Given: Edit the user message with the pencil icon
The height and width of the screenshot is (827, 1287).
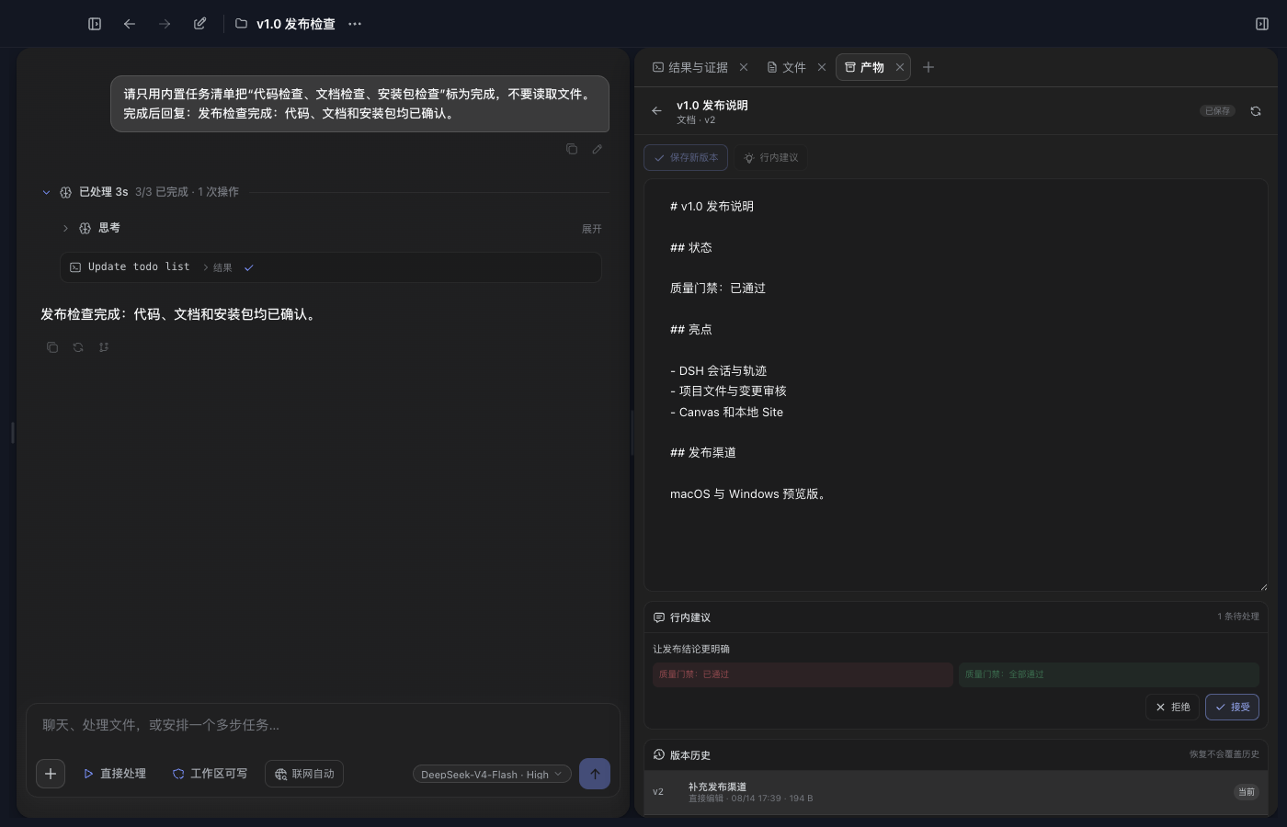Looking at the screenshot, I should click(x=598, y=149).
